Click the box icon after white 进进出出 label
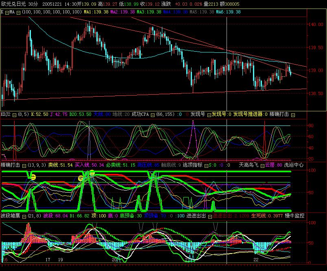Viewport: 327px width, 271px height. point(210,217)
